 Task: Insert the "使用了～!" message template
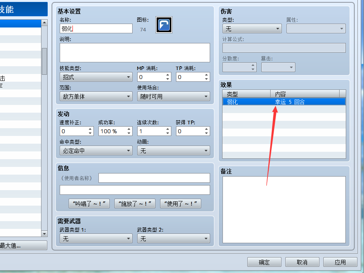pos(181,203)
